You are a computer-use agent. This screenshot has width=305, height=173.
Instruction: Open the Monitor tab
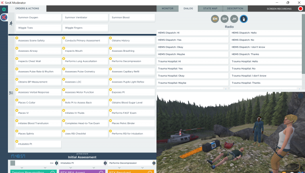click(x=167, y=8)
